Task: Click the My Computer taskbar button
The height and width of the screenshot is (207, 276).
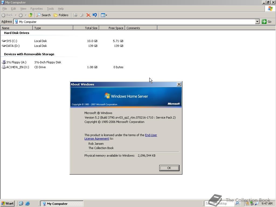Action: tap(62, 204)
